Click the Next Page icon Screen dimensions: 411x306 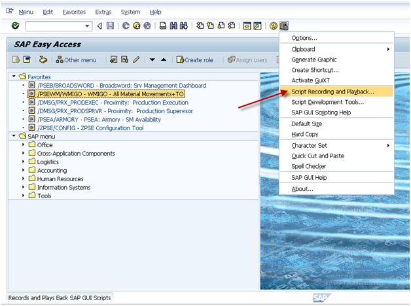pyautogui.click(x=221, y=25)
